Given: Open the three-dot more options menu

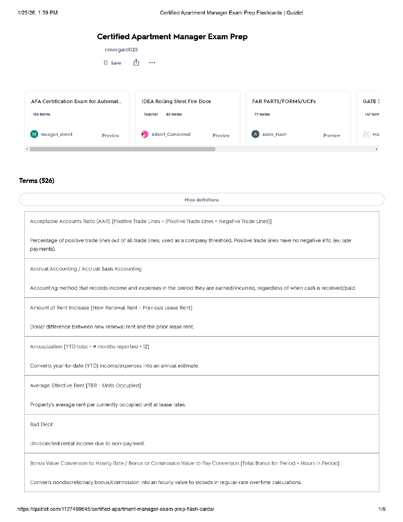Looking at the screenshot, I should pos(152,63).
